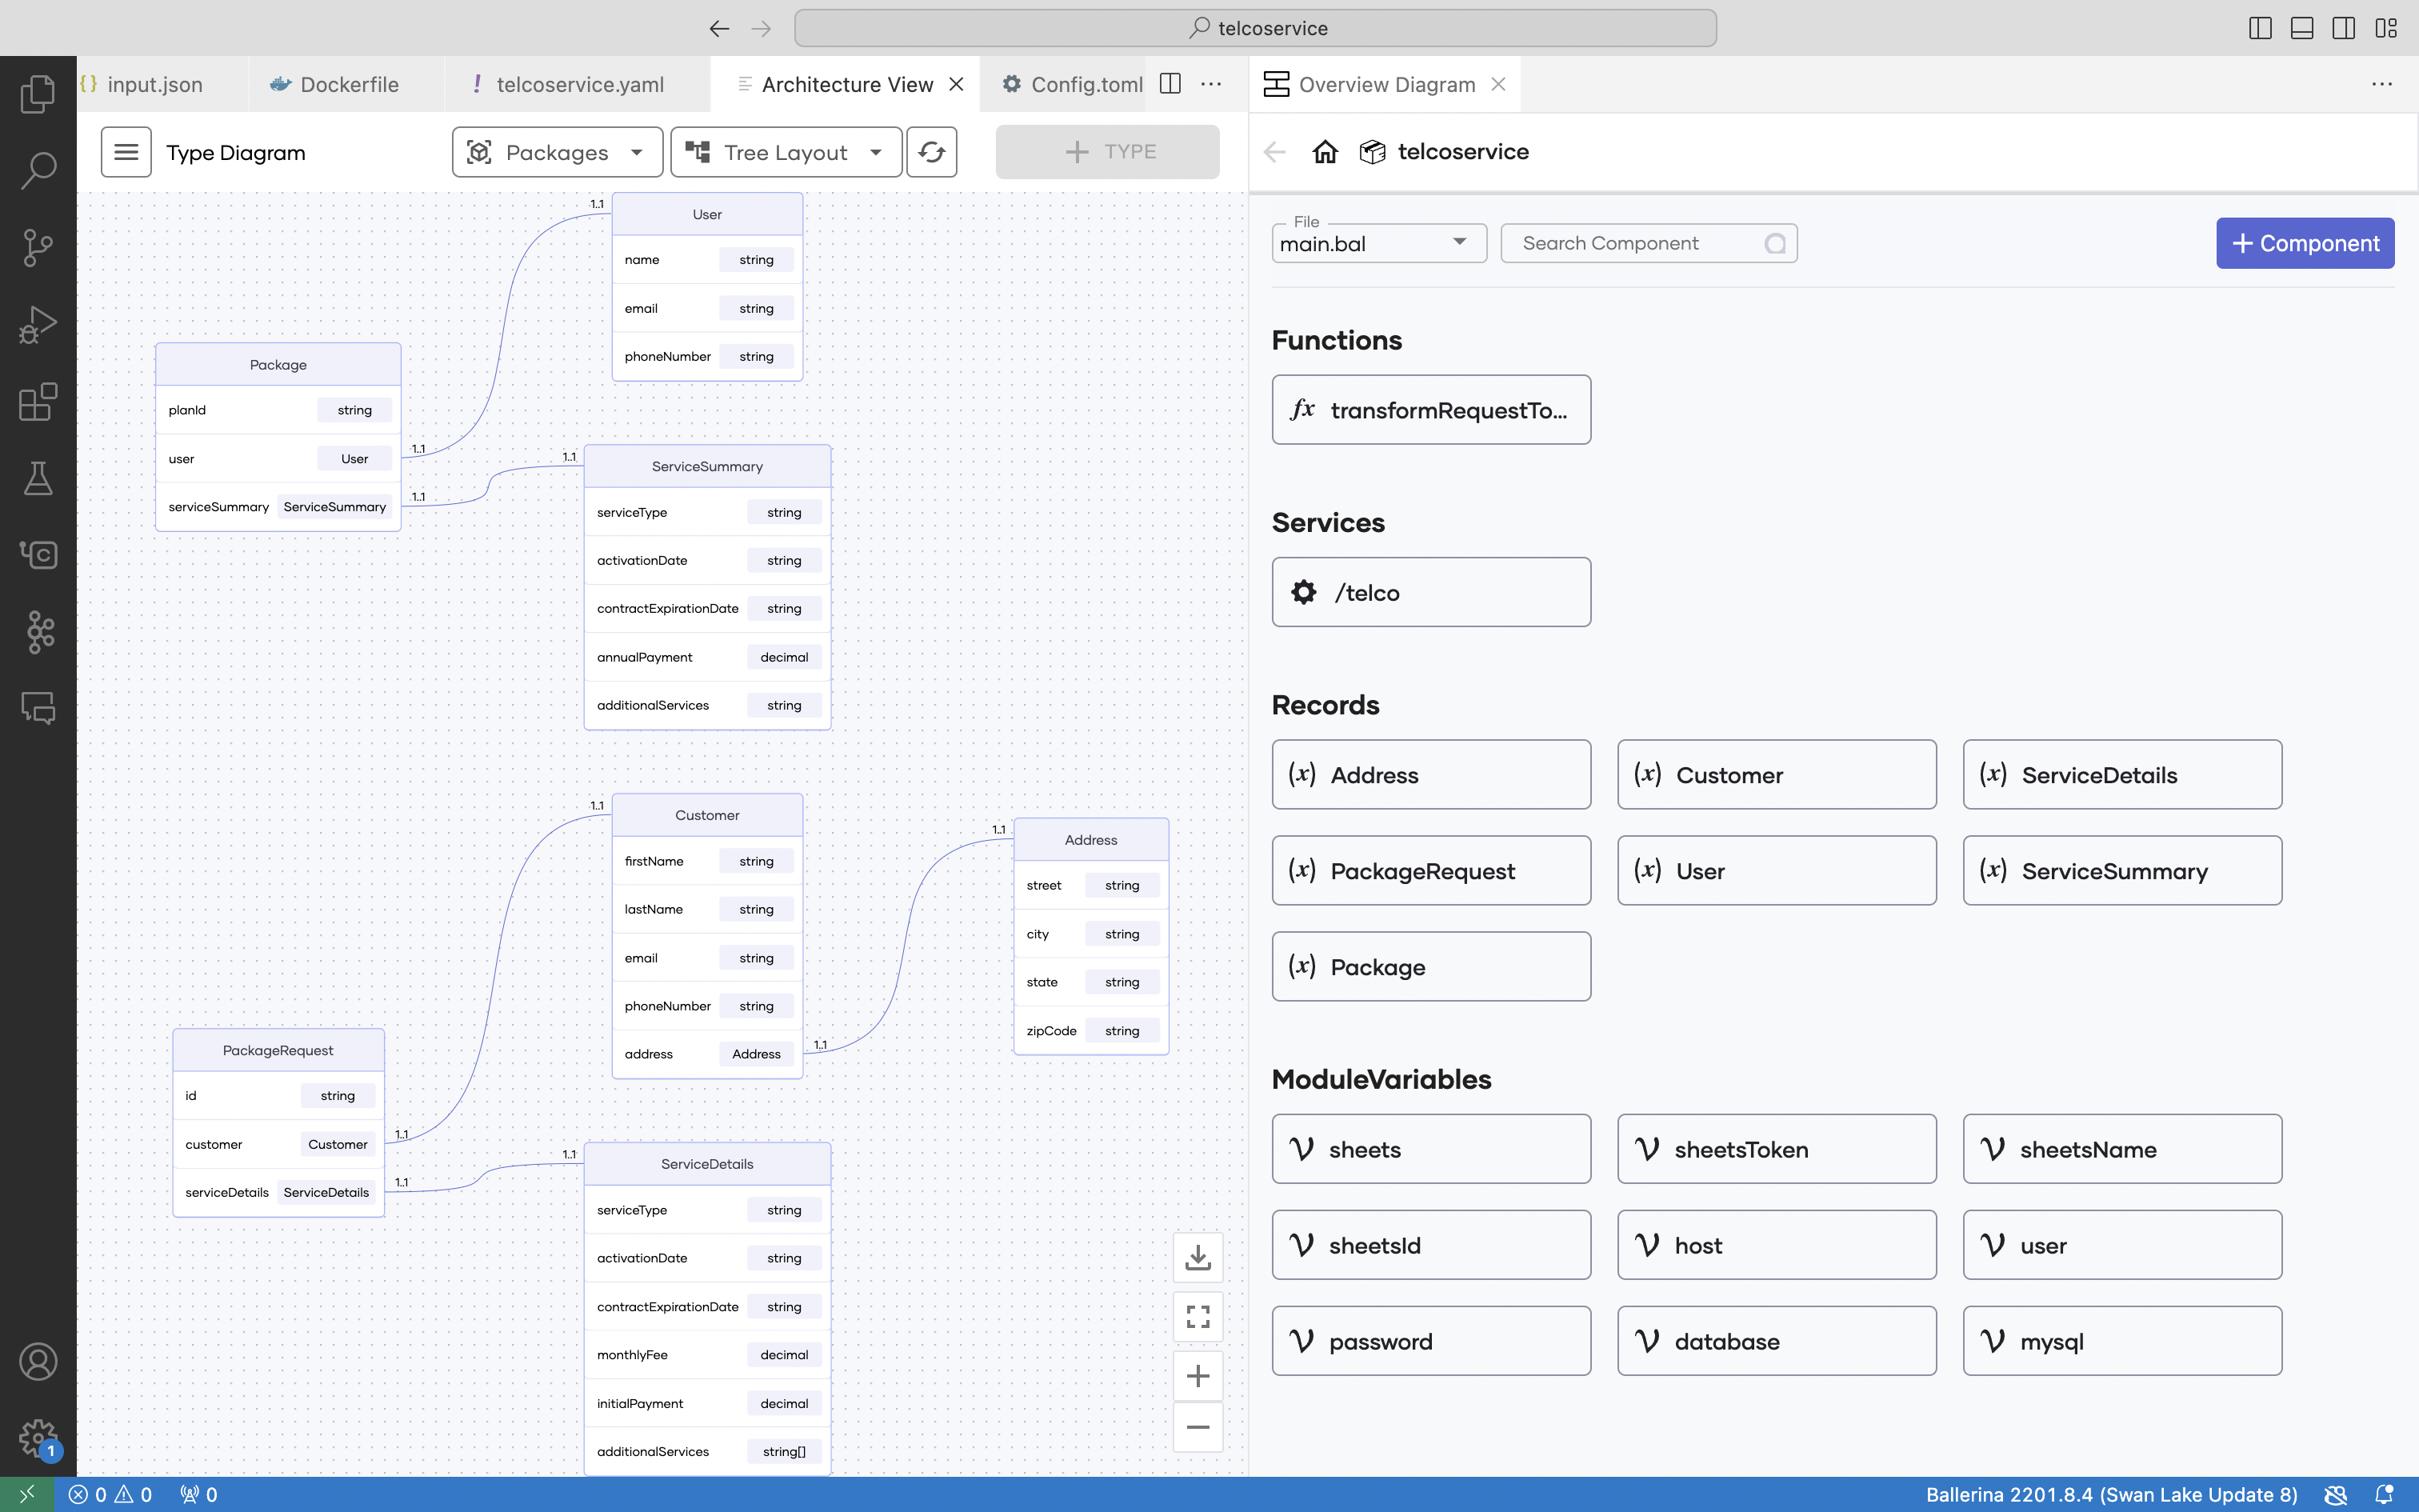Zoom in on the diagram
This screenshot has width=2419, height=1512.
coord(1197,1376)
